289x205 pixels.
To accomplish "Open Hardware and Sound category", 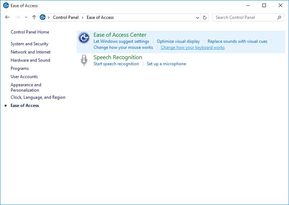I will [x=31, y=60].
